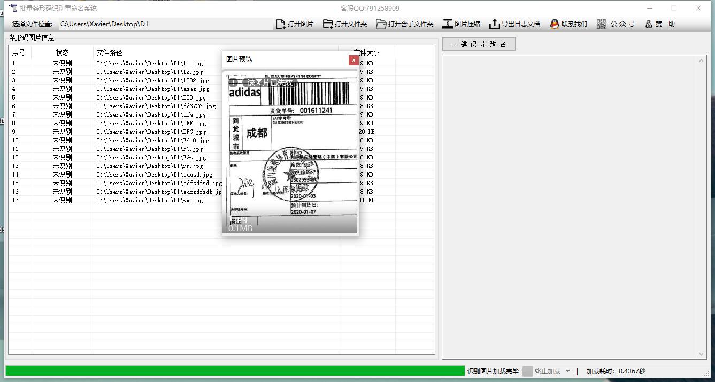This screenshot has width=715, height=382.
Task: Click the scroll down arrow in right log panel
Action: [x=702, y=354]
